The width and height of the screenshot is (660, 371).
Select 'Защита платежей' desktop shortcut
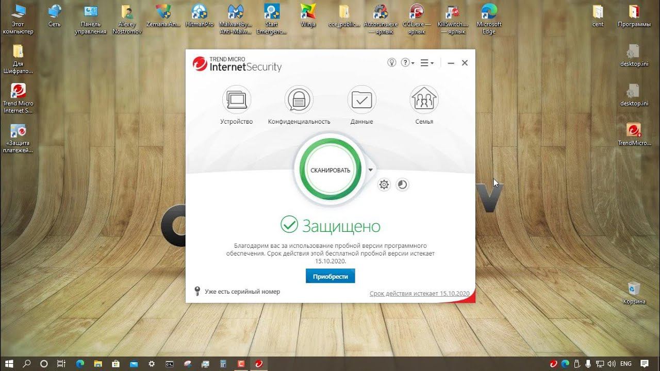(x=18, y=138)
